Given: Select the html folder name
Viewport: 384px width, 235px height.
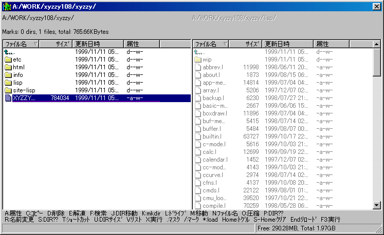Looking at the screenshot, I should [x=19, y=67].
